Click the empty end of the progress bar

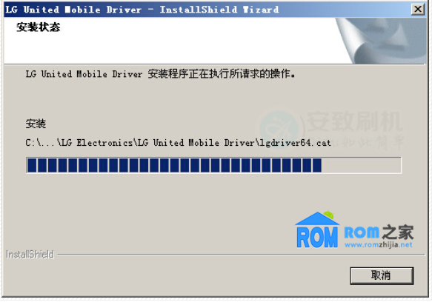coord(361,165)
